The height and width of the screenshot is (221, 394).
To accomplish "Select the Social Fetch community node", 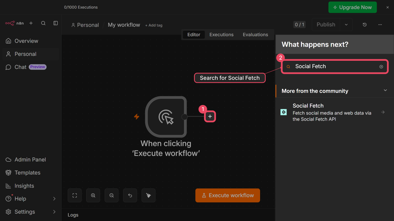I will [x=335, y=112].
